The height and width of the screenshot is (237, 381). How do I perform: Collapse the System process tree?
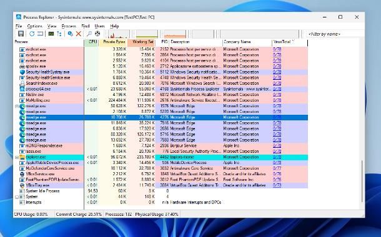tap(17, 197)
